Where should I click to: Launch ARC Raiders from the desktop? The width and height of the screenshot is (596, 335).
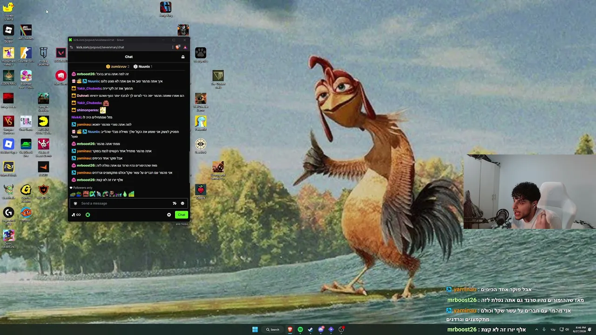pyautogui.click(x=26, y=33)
